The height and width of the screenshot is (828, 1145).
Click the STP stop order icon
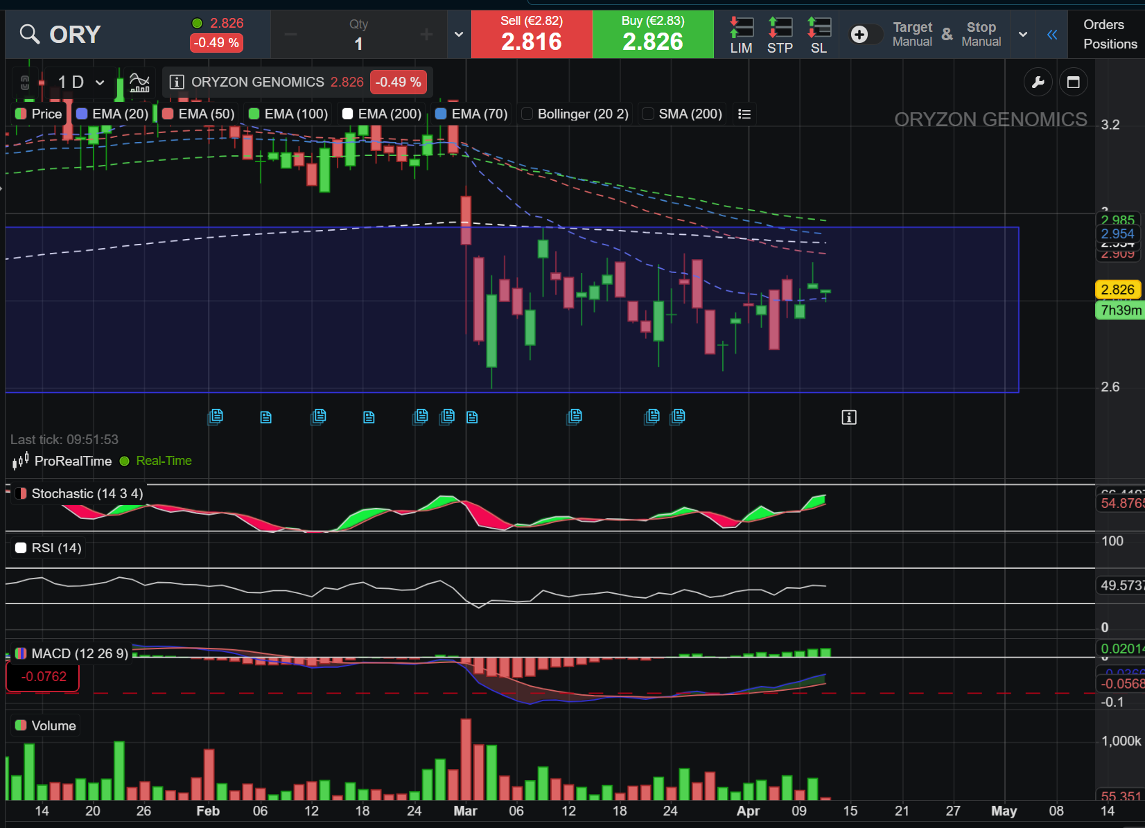(780, 35)
